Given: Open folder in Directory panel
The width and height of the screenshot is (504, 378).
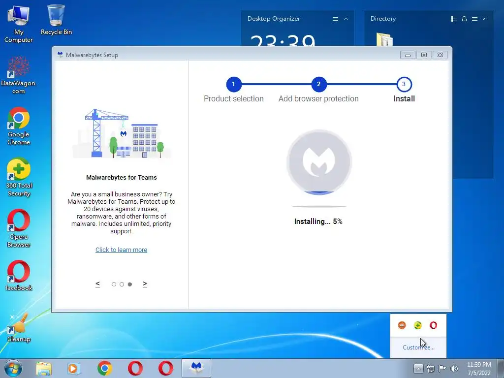Looking at the screenshot, I should (x=384, y=39).
